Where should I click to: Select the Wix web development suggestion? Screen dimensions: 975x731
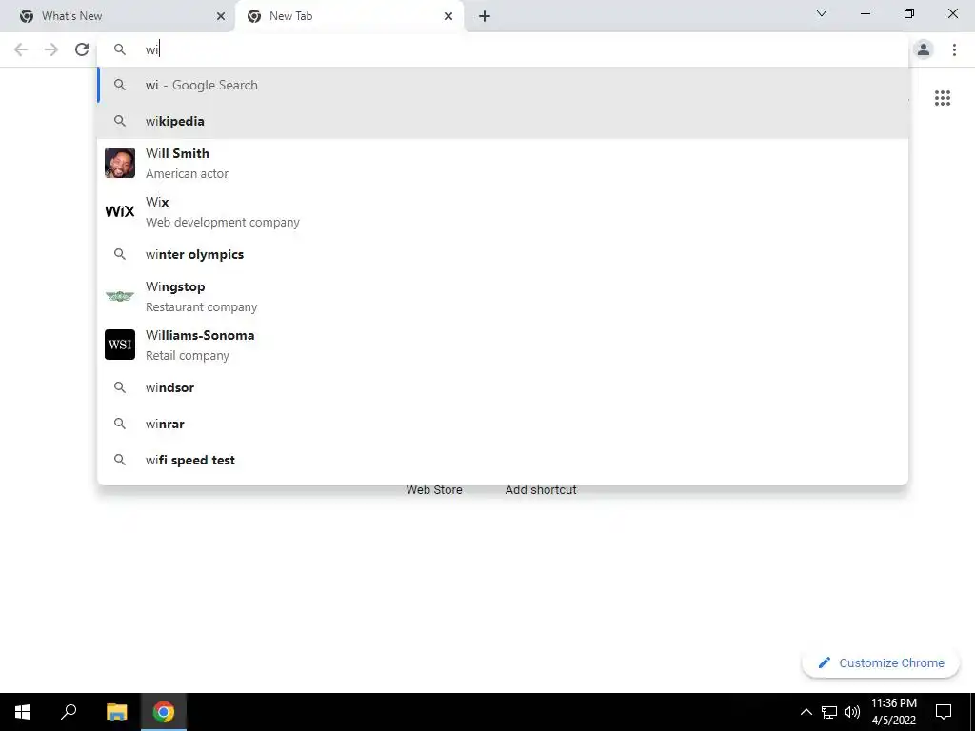pyautogui.click(x=503, y=211)
